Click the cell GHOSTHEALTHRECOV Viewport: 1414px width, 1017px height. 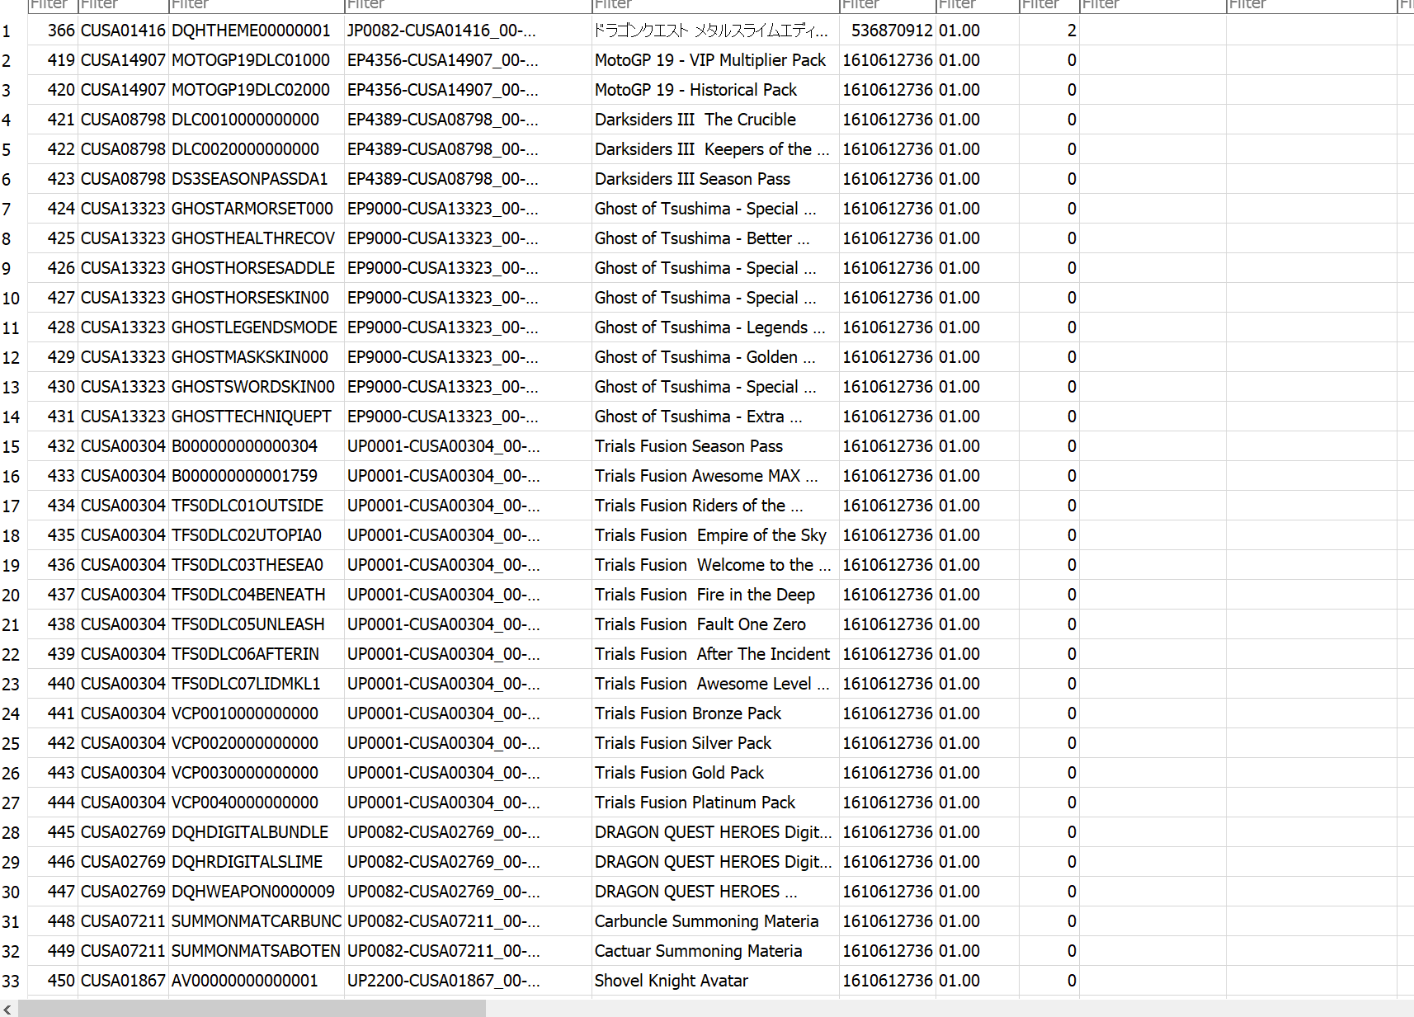(257, 238)
